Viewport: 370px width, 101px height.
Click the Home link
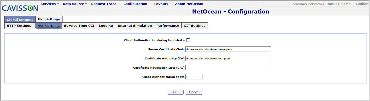coord(346,4)
